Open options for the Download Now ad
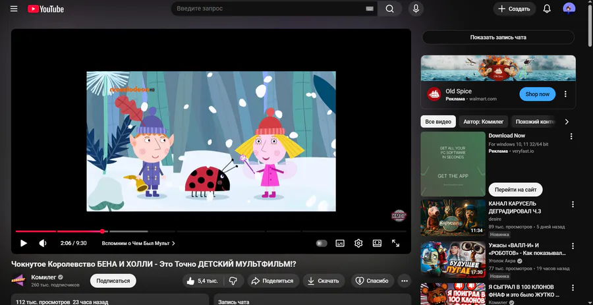Viewport: 593px width, 305px height. 571,136
